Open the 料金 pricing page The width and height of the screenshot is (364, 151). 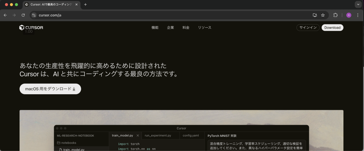click(186, 28)
